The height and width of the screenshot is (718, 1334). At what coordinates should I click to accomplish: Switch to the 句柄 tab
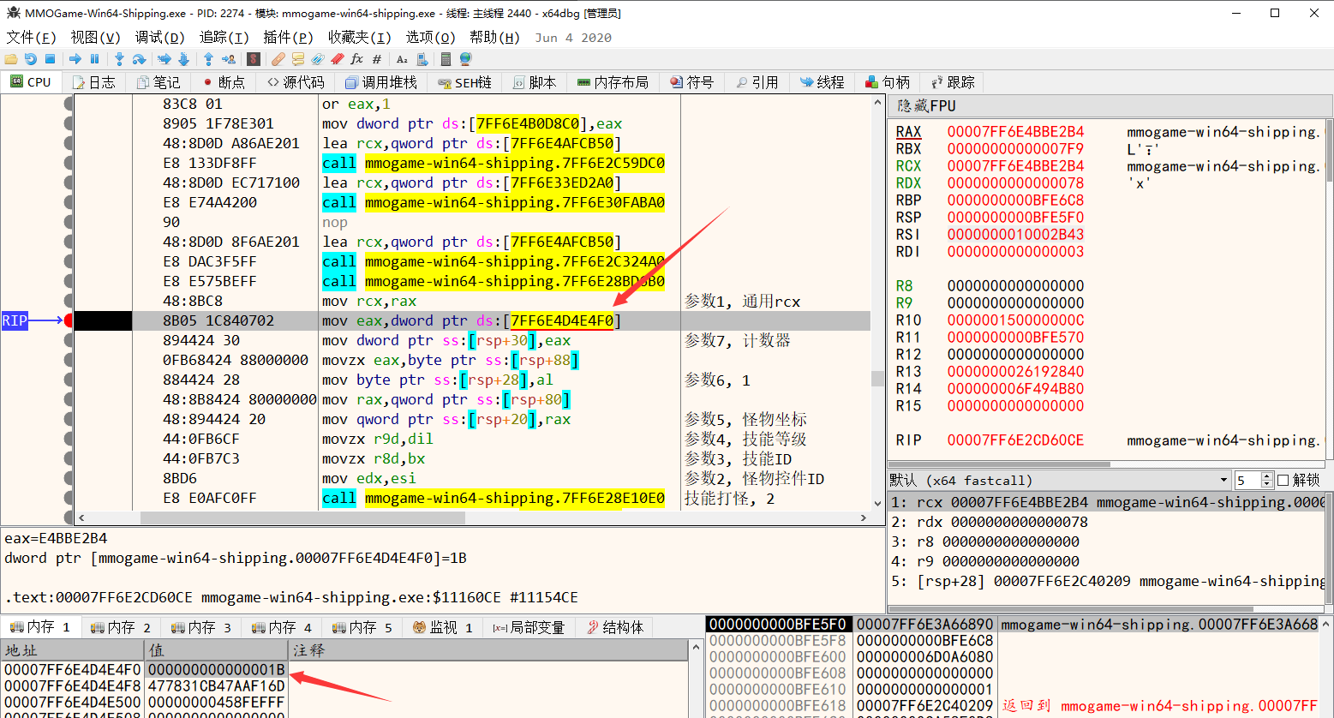coord(888,82)
